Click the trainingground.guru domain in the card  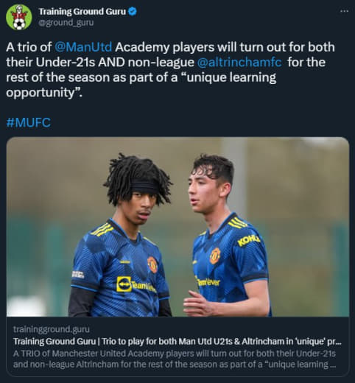pyautogui.click(x=52, y=329)
